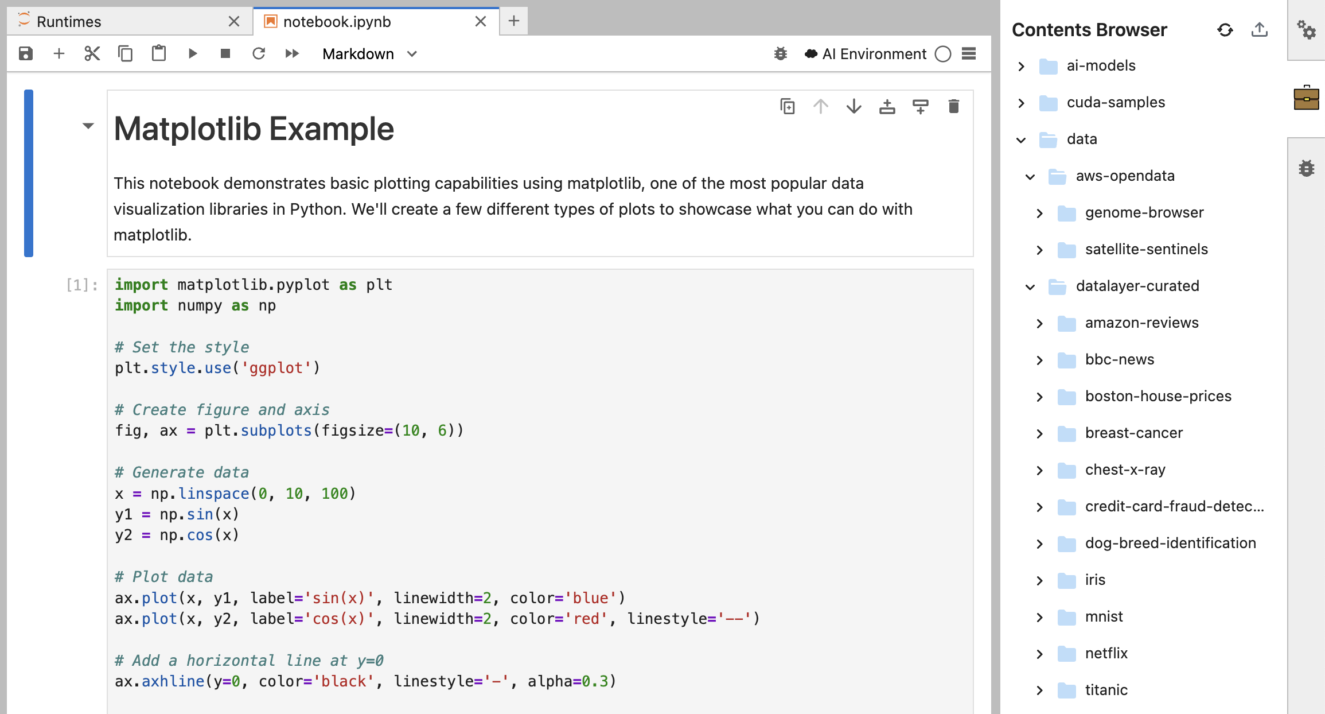The height and width of the screenshot is (714, 1325).
Task: Click the np.linspace(0, 10, 100) line
Action: (235, 494)
